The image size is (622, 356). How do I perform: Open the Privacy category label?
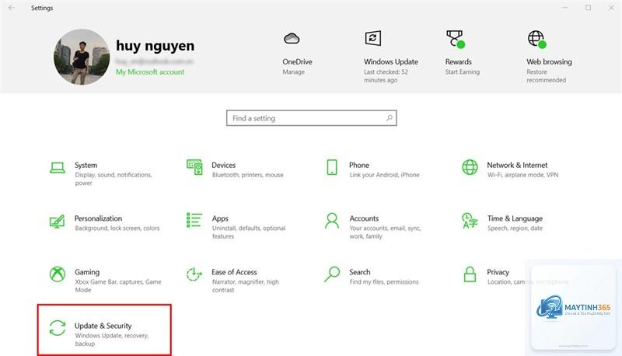point(498,272)
